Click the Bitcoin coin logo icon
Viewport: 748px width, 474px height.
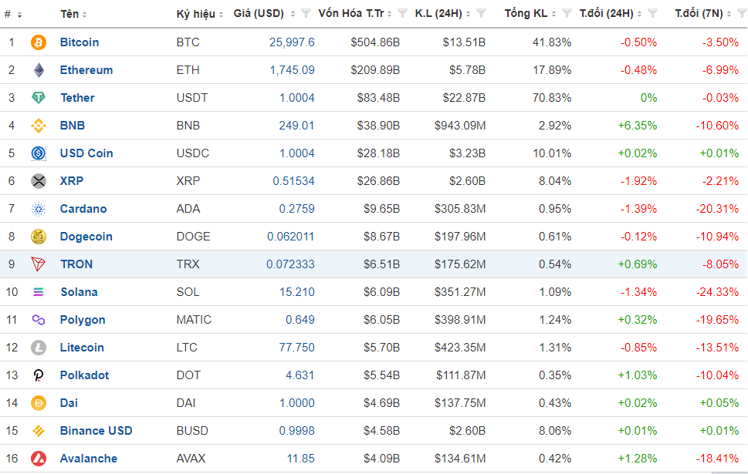39,42
